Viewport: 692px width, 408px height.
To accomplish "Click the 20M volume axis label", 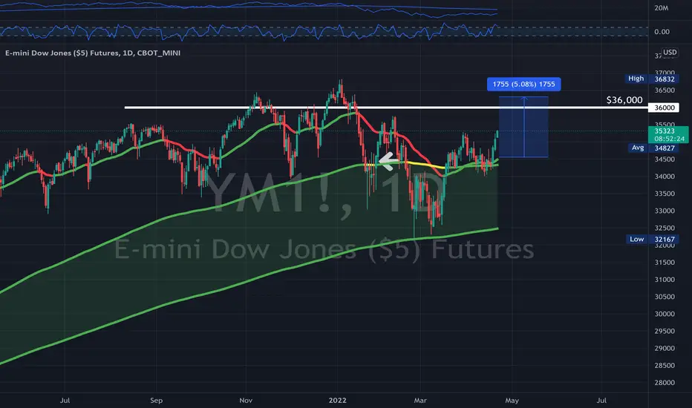I will (x=661, y=8).
